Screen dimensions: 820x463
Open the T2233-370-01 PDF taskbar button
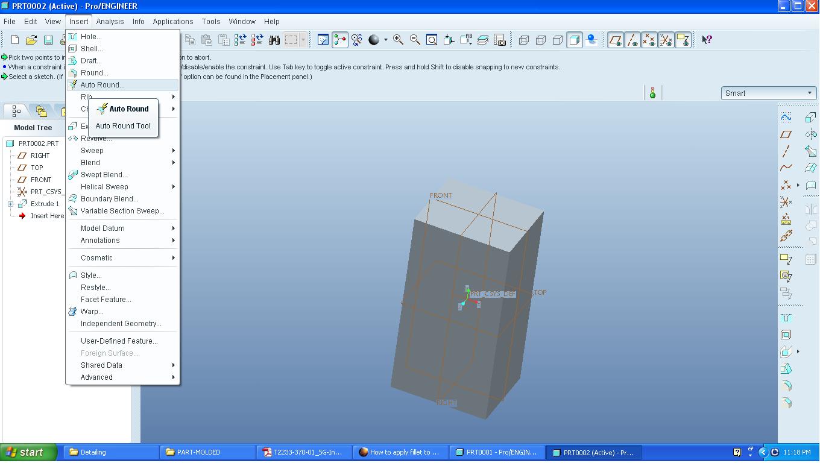304,452
